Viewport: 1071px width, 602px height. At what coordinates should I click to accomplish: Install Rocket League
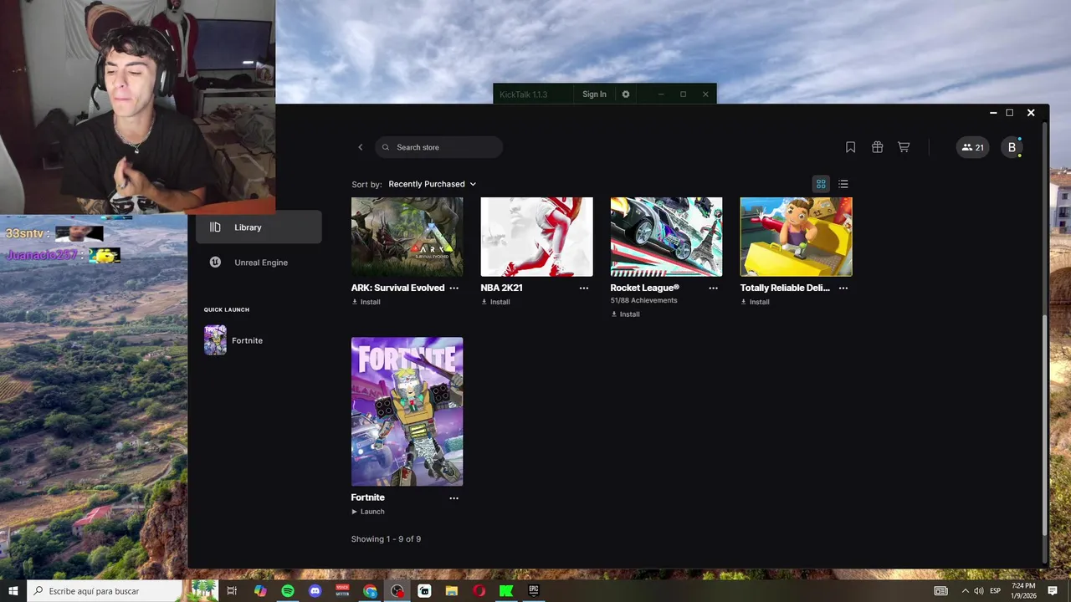point(625,314)
